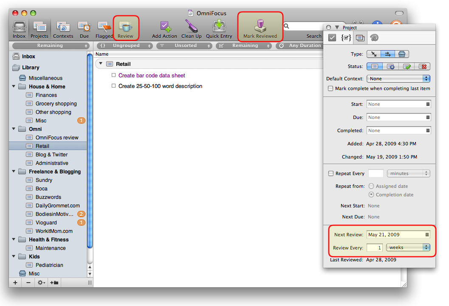Open calendar picker for Completed date

[x=428, y=130]
